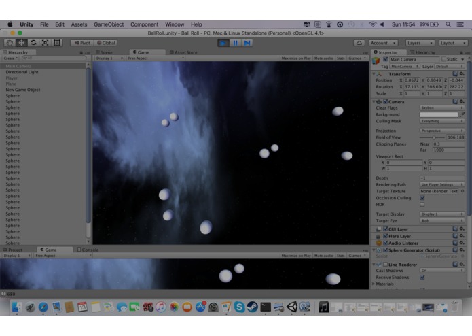Disable the Flare Layer checkbox
Image resolution: width=472 pixels, height=336 pixels.
pyautogui.click(x=385, y=236)
